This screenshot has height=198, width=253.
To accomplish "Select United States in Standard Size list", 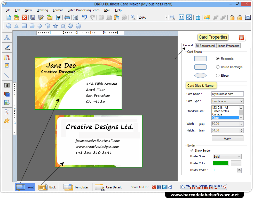I will [x=225, y=111].
